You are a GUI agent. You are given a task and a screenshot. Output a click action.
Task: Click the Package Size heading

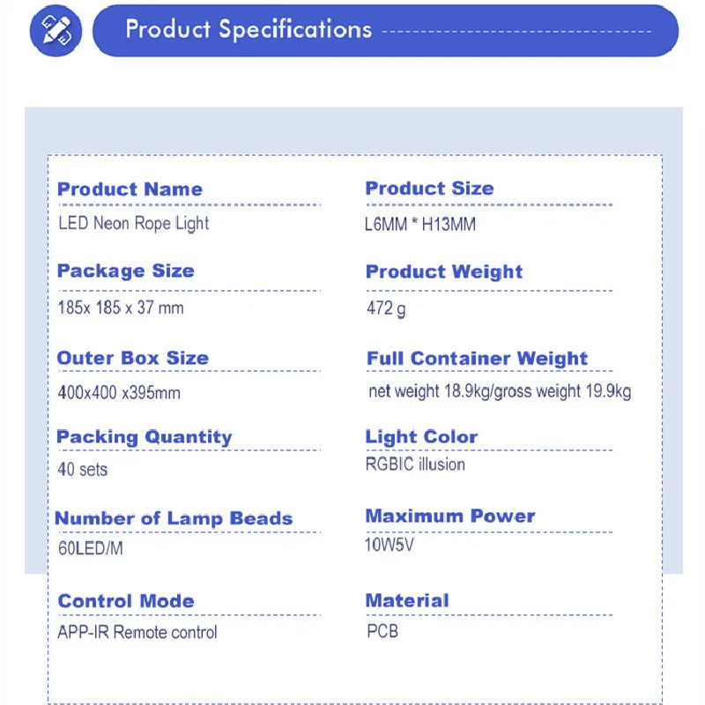click(125, 271)
